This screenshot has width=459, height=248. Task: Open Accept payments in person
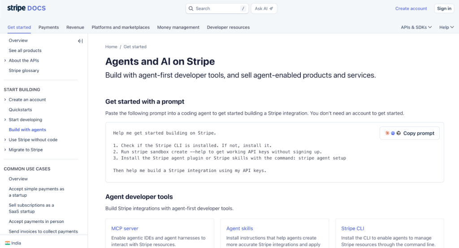coord(36,222)
